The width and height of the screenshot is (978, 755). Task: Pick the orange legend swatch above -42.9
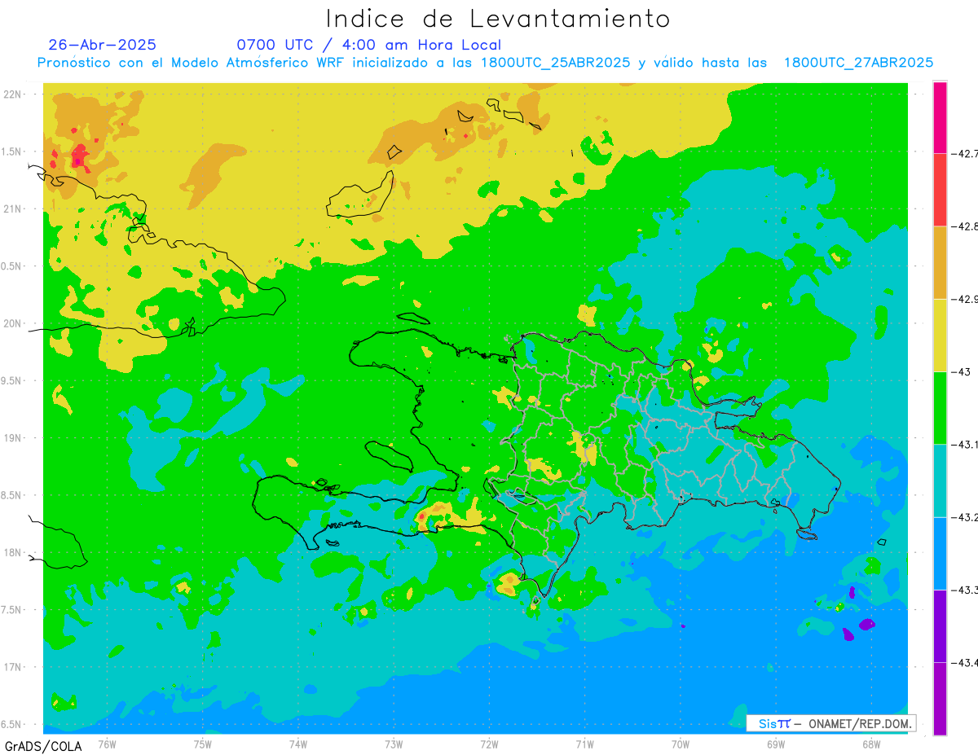(940, 262)
